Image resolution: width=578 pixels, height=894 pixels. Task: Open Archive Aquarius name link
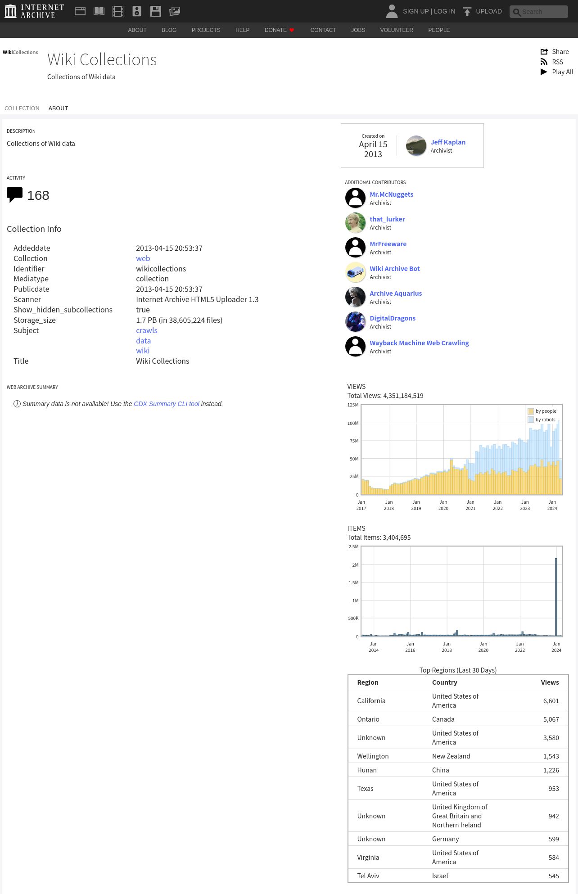pyautogui.click(x=396, y=293)
